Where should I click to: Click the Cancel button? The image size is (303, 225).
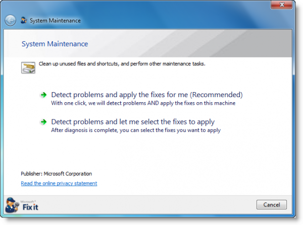272,204
